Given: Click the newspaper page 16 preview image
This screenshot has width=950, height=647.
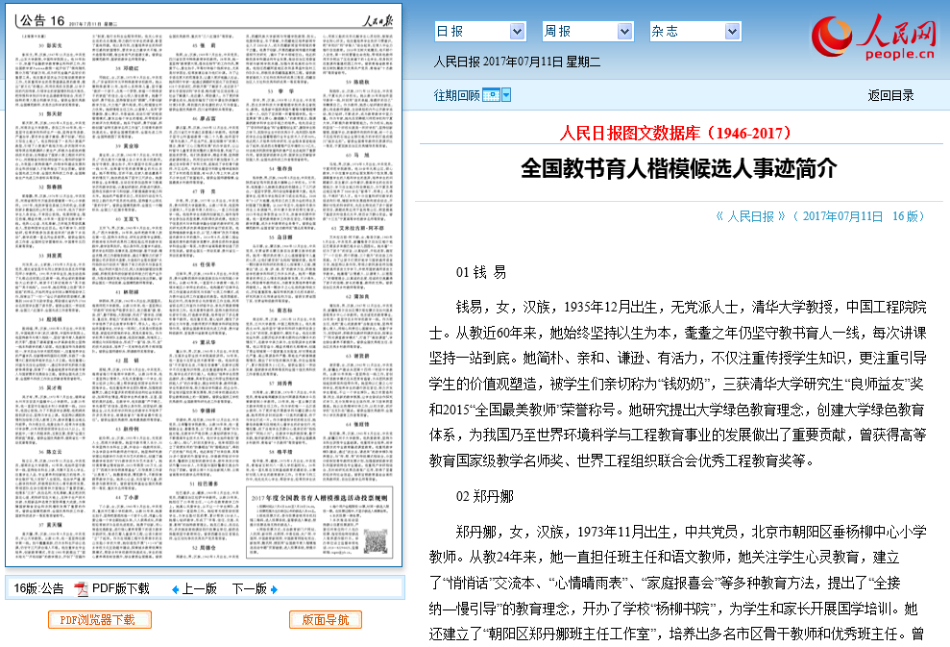Looking at the screenshot, I should 204,286.
